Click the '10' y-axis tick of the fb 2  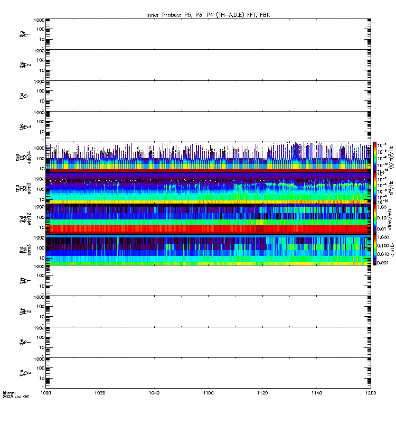(42, 379)
